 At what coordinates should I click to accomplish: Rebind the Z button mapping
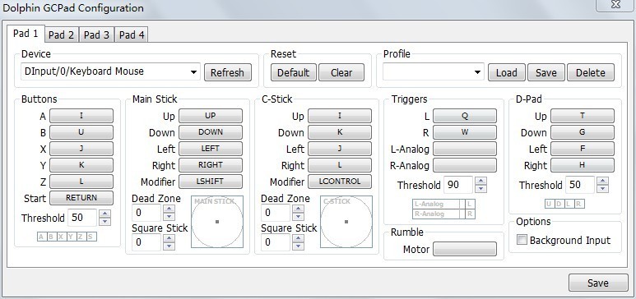[x=81, y=182]
